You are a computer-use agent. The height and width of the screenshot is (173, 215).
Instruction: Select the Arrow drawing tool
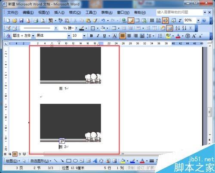tap(62, 161)
